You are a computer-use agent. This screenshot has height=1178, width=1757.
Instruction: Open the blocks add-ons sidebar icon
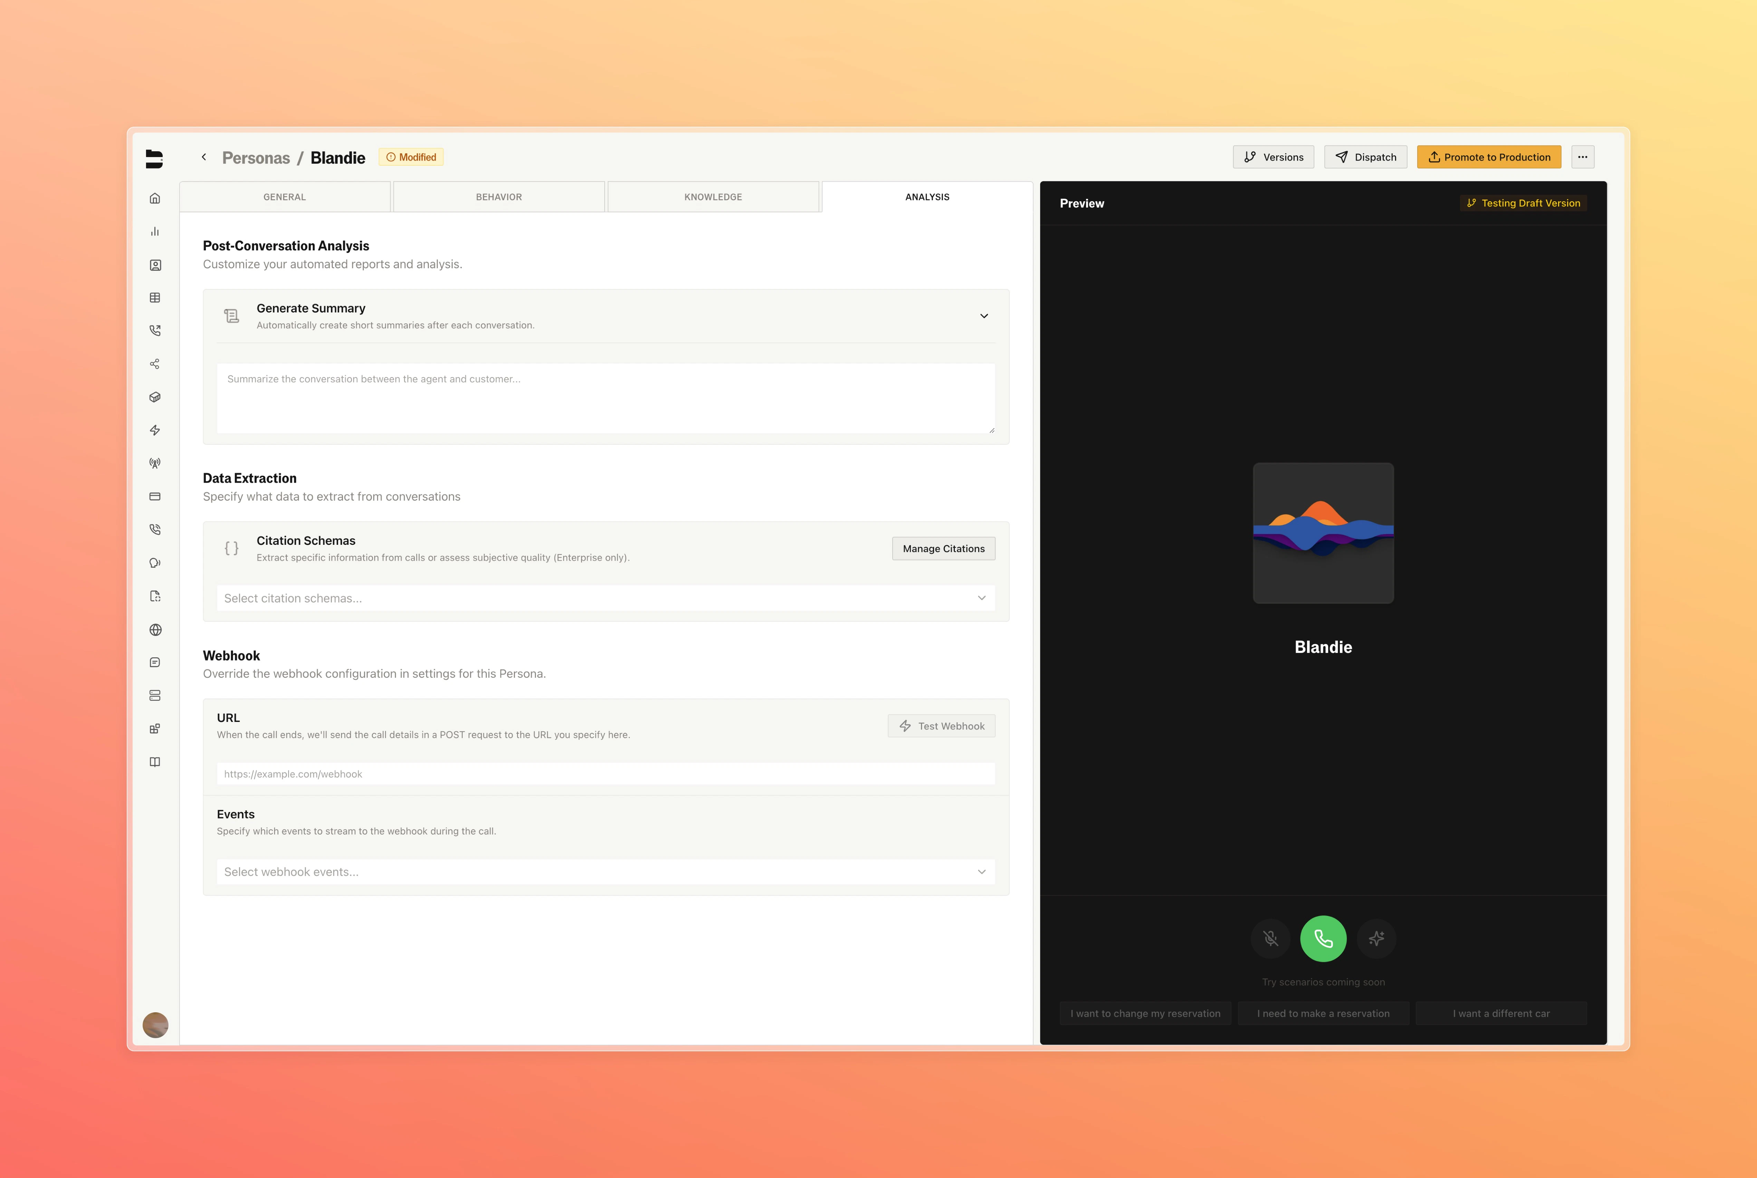click(155, 729)
